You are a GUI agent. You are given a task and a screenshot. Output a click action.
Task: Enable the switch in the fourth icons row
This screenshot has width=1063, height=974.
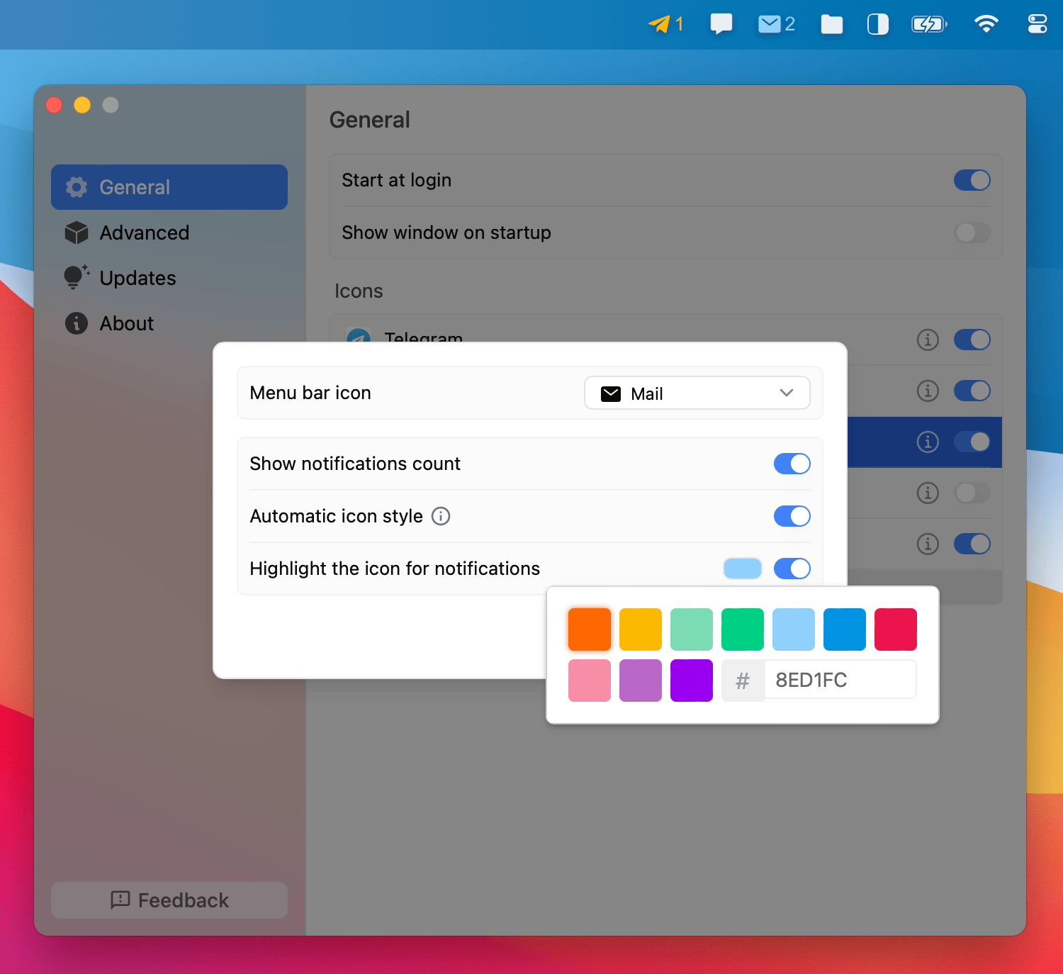pyautogui.click(x=972, y=493)
